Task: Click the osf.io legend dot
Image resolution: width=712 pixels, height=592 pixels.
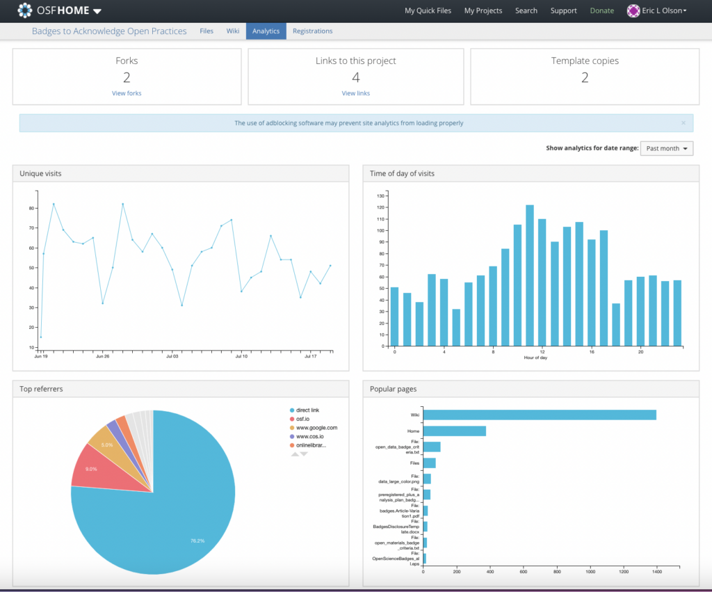Action: (x=292, y=419)
